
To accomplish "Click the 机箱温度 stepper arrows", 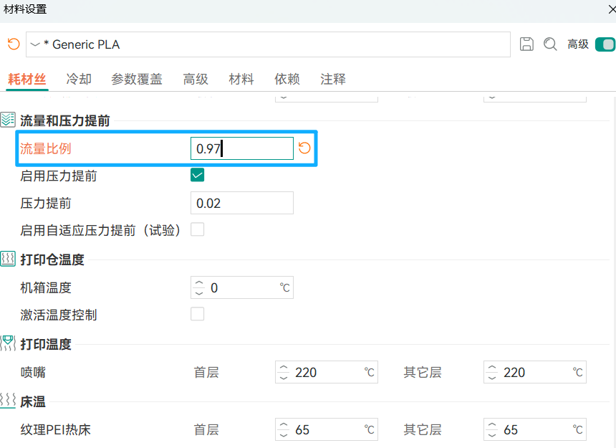I will 199,288.
